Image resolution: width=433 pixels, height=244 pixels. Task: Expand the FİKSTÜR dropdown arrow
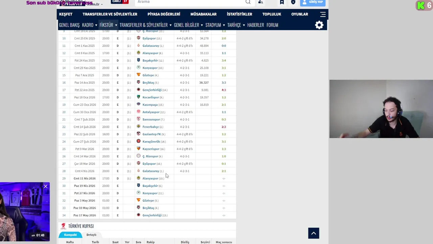point(116,25)
